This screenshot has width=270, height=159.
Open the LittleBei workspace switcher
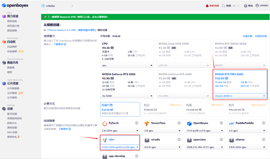pyautogui.click(x=57, y=6)
